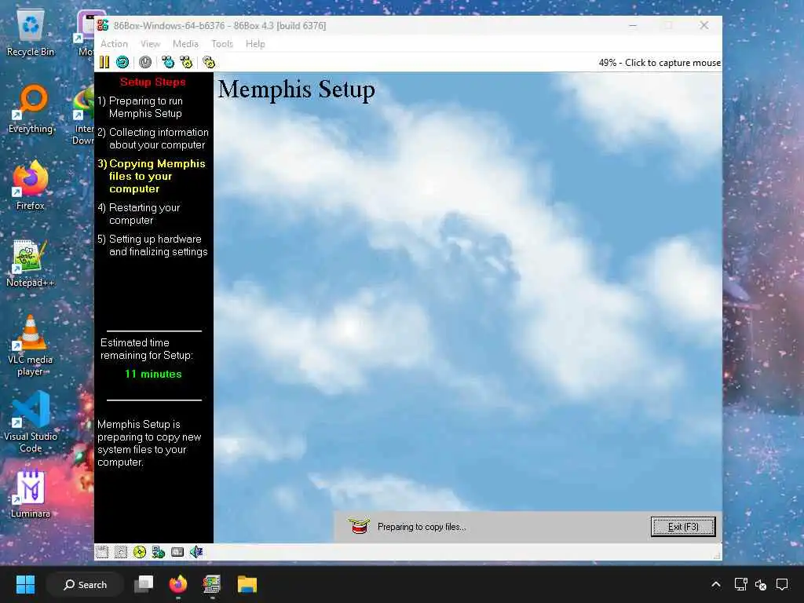This screenshot has height=603, width=804.
Task: Close the 86Box window
Action: tap(704, 25)
